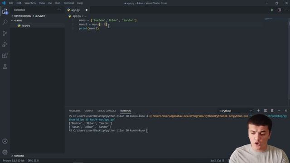The width and height of the screenshot is (290, 163).
Task: Click the VS Code logo icon
Action: pyautogui.click(x=4, y=3)
